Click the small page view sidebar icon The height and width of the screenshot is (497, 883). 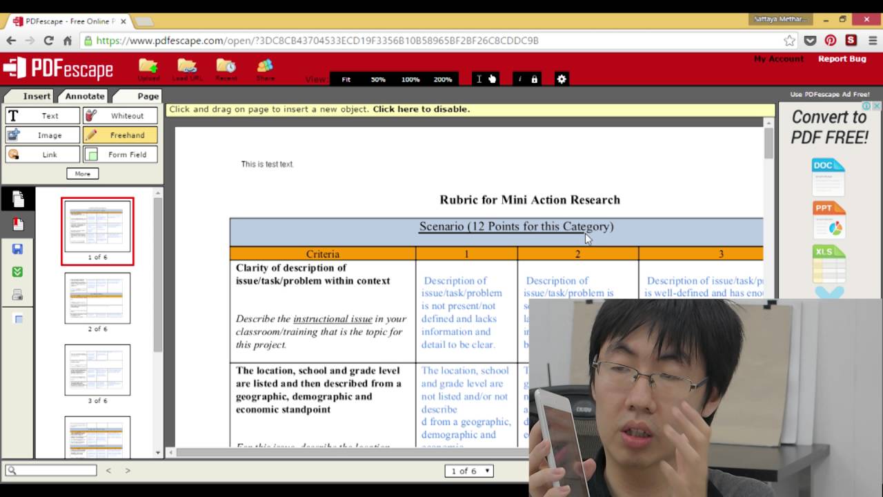tap(19, 319)
